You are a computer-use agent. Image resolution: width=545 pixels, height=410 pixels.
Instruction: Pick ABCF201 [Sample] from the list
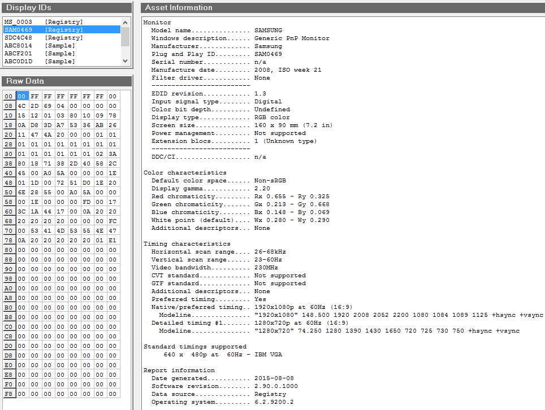point(62,54)
